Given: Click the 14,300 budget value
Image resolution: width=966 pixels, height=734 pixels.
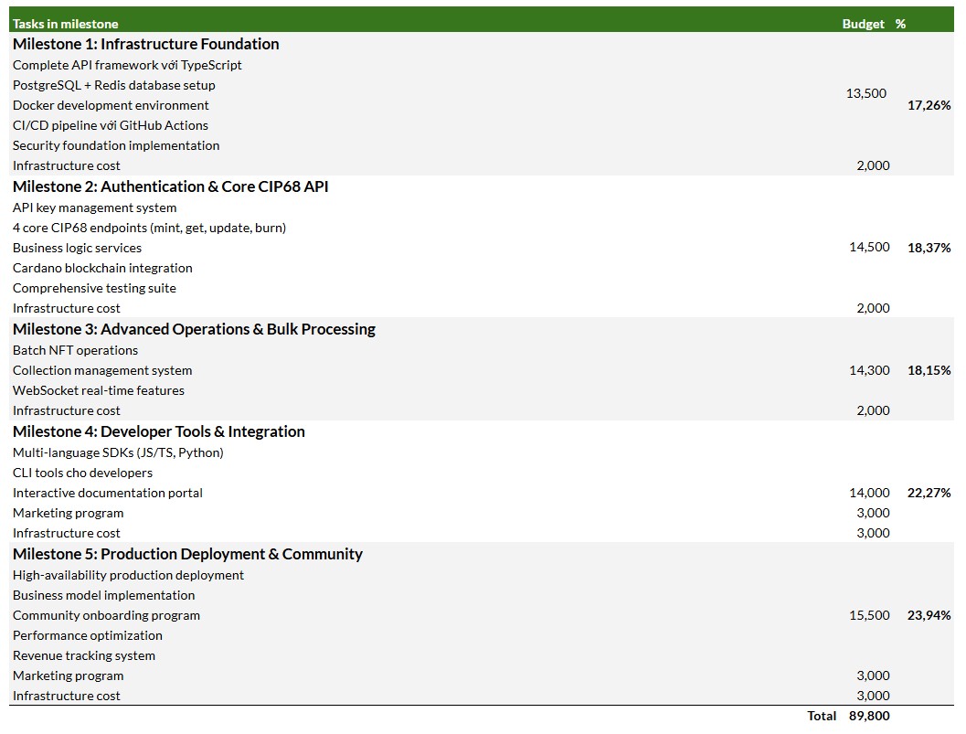Looking at the screenshot, I should coord(869,370).
